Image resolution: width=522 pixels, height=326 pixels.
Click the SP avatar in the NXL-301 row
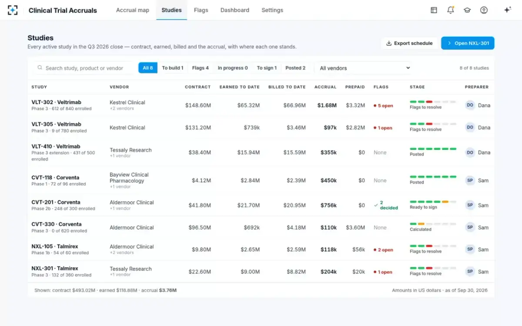[470, 272]
